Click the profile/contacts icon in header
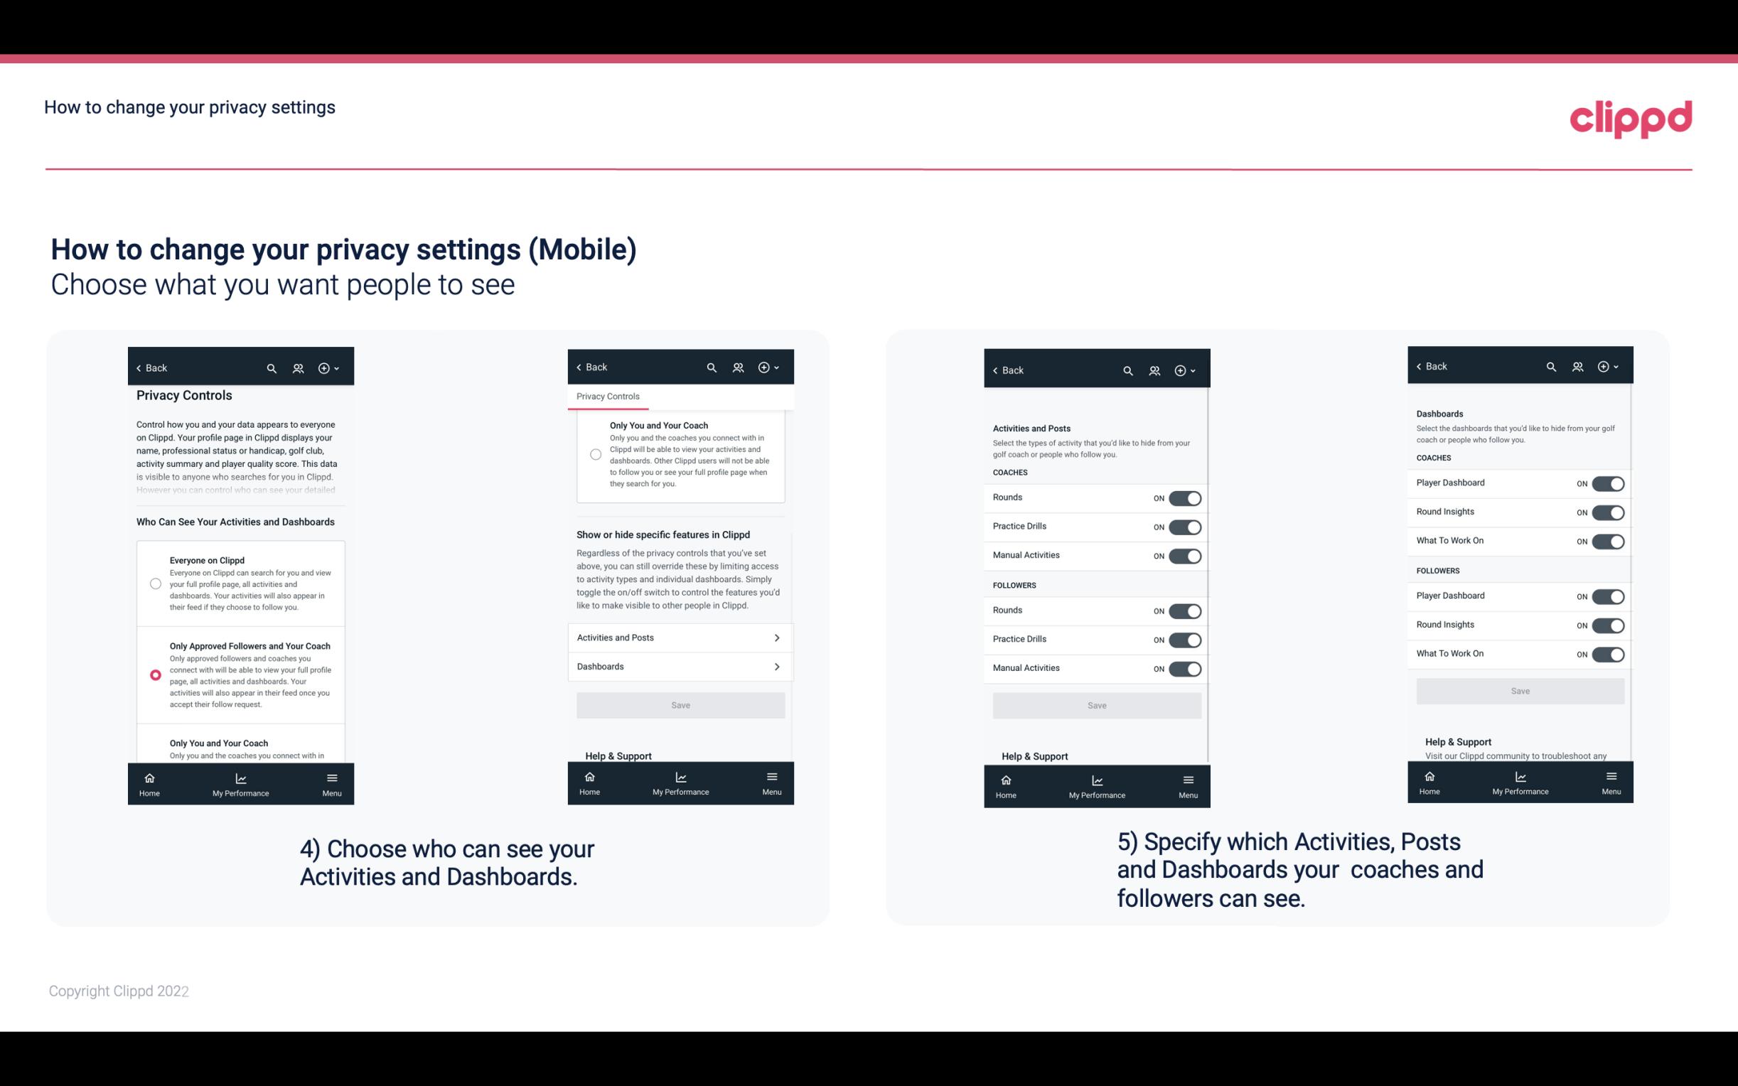1738x1086 pixels. 298,368
